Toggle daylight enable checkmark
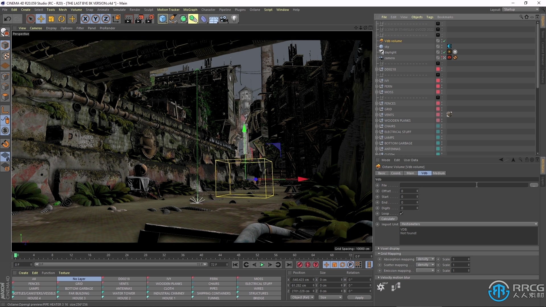 (x=444, y=52)
